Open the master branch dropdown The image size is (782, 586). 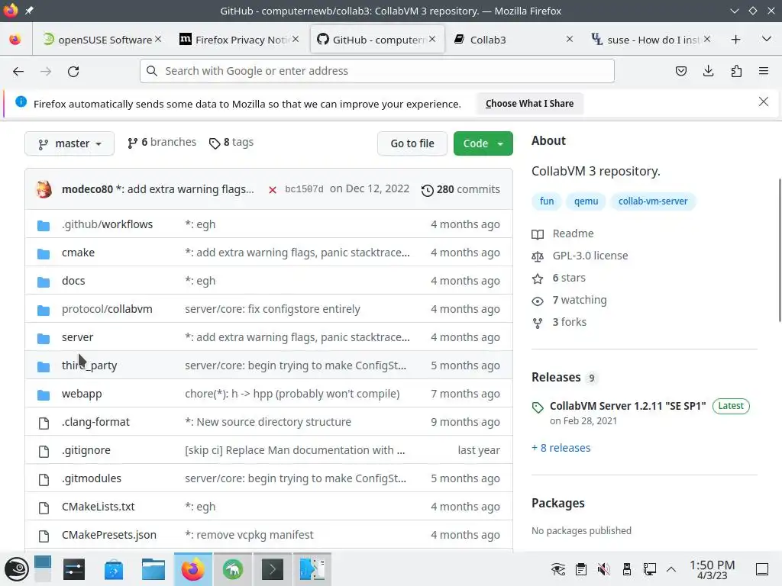pyautogui.click(x=69, y=143)
